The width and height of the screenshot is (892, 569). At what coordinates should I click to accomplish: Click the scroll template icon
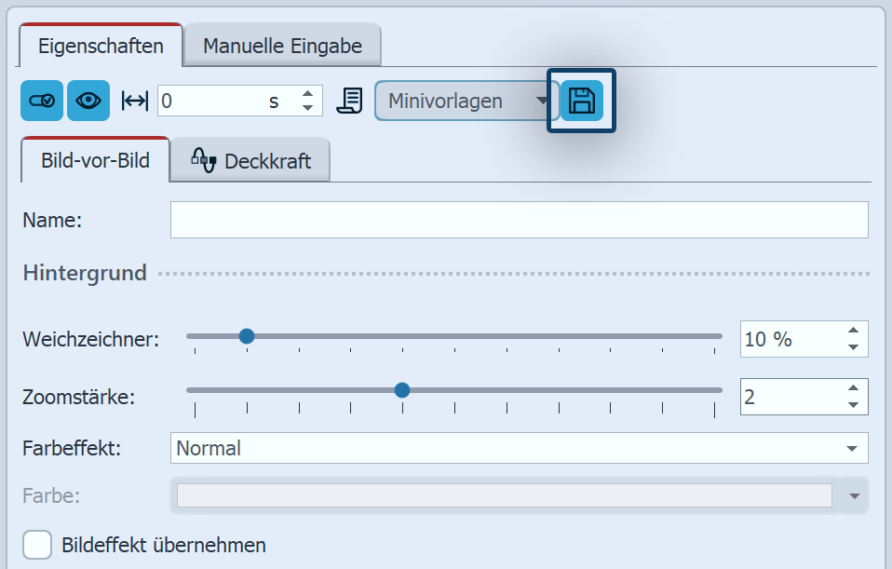tap(350, 101)
